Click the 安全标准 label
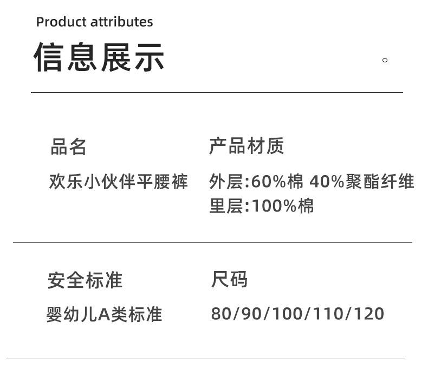This screenshot has height=380, width=428. tap(85, 280)
